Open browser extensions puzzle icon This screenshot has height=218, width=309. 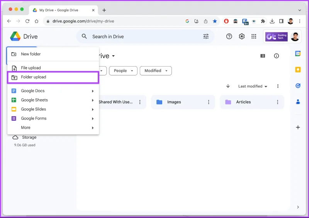click(x=263, y=21)
